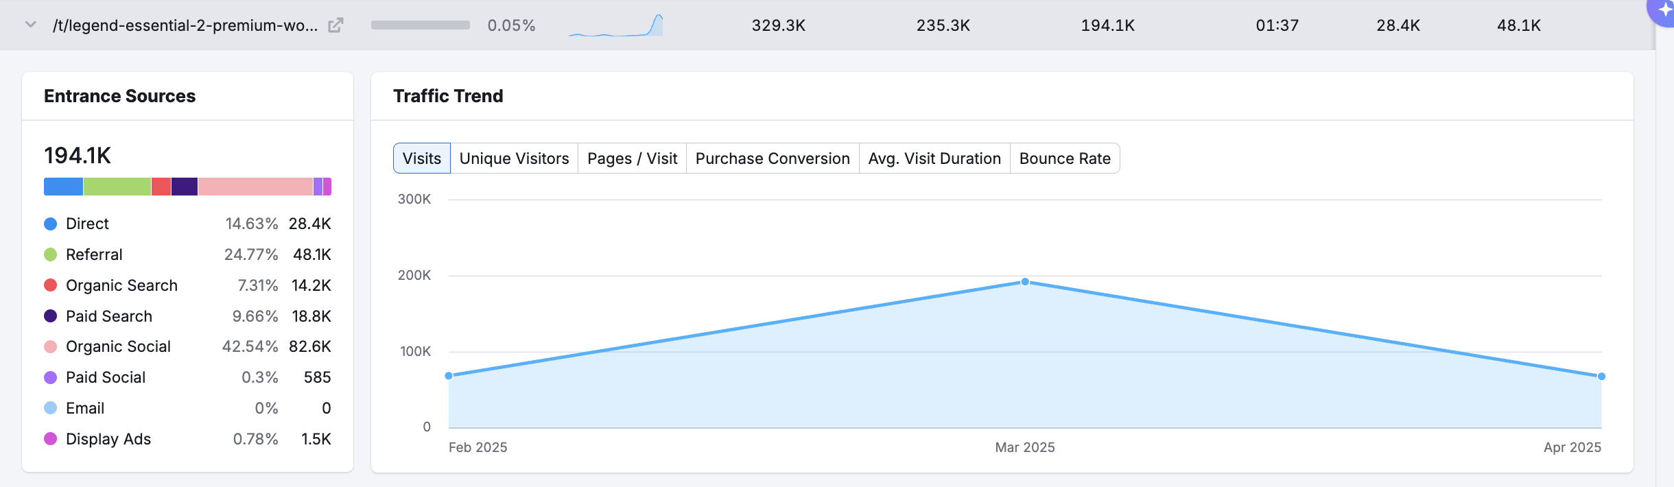This screenshot has height=487, width=1674.
Task: Click the Mar 2025 data point on chart
Action: (1025, 282)
